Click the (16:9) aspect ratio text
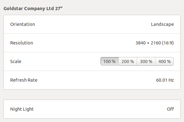The height and width of the screenshot is (122, 184). click(x=168, y=43)
